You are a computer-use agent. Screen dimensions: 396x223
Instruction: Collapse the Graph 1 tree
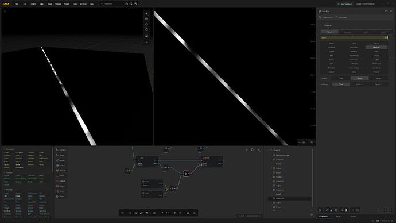point(268,150)
